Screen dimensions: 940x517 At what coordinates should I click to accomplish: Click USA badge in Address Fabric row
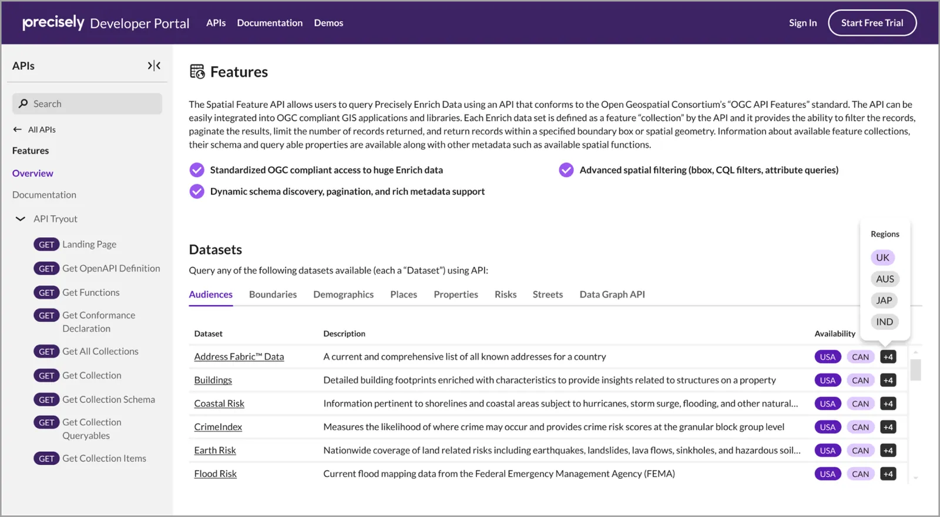tap(828, 357)
